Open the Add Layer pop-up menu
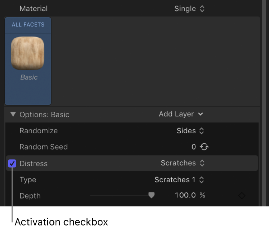Screen dimensions: 269x232 (x=181, y=114)
